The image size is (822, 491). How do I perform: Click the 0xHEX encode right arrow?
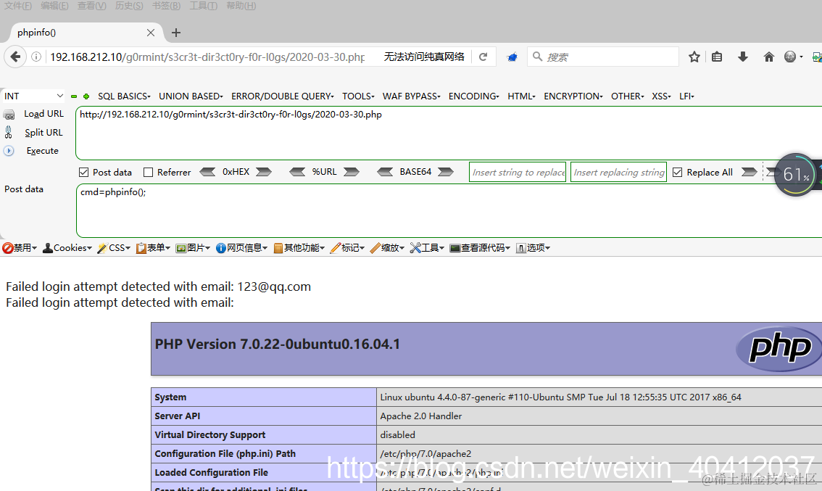[264, 172]
